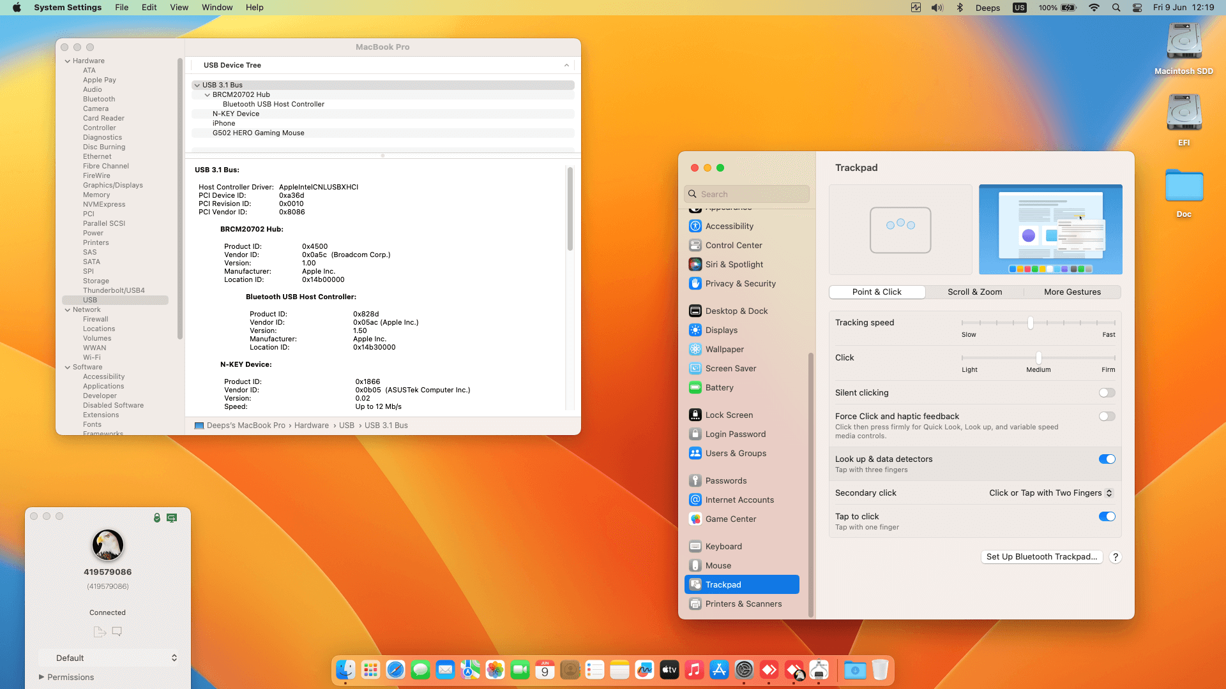The width and height of the screenshot is (1226, 689).
Task: Toggle Force Click and haptic feedback
Action: (x=1107, y=416)
